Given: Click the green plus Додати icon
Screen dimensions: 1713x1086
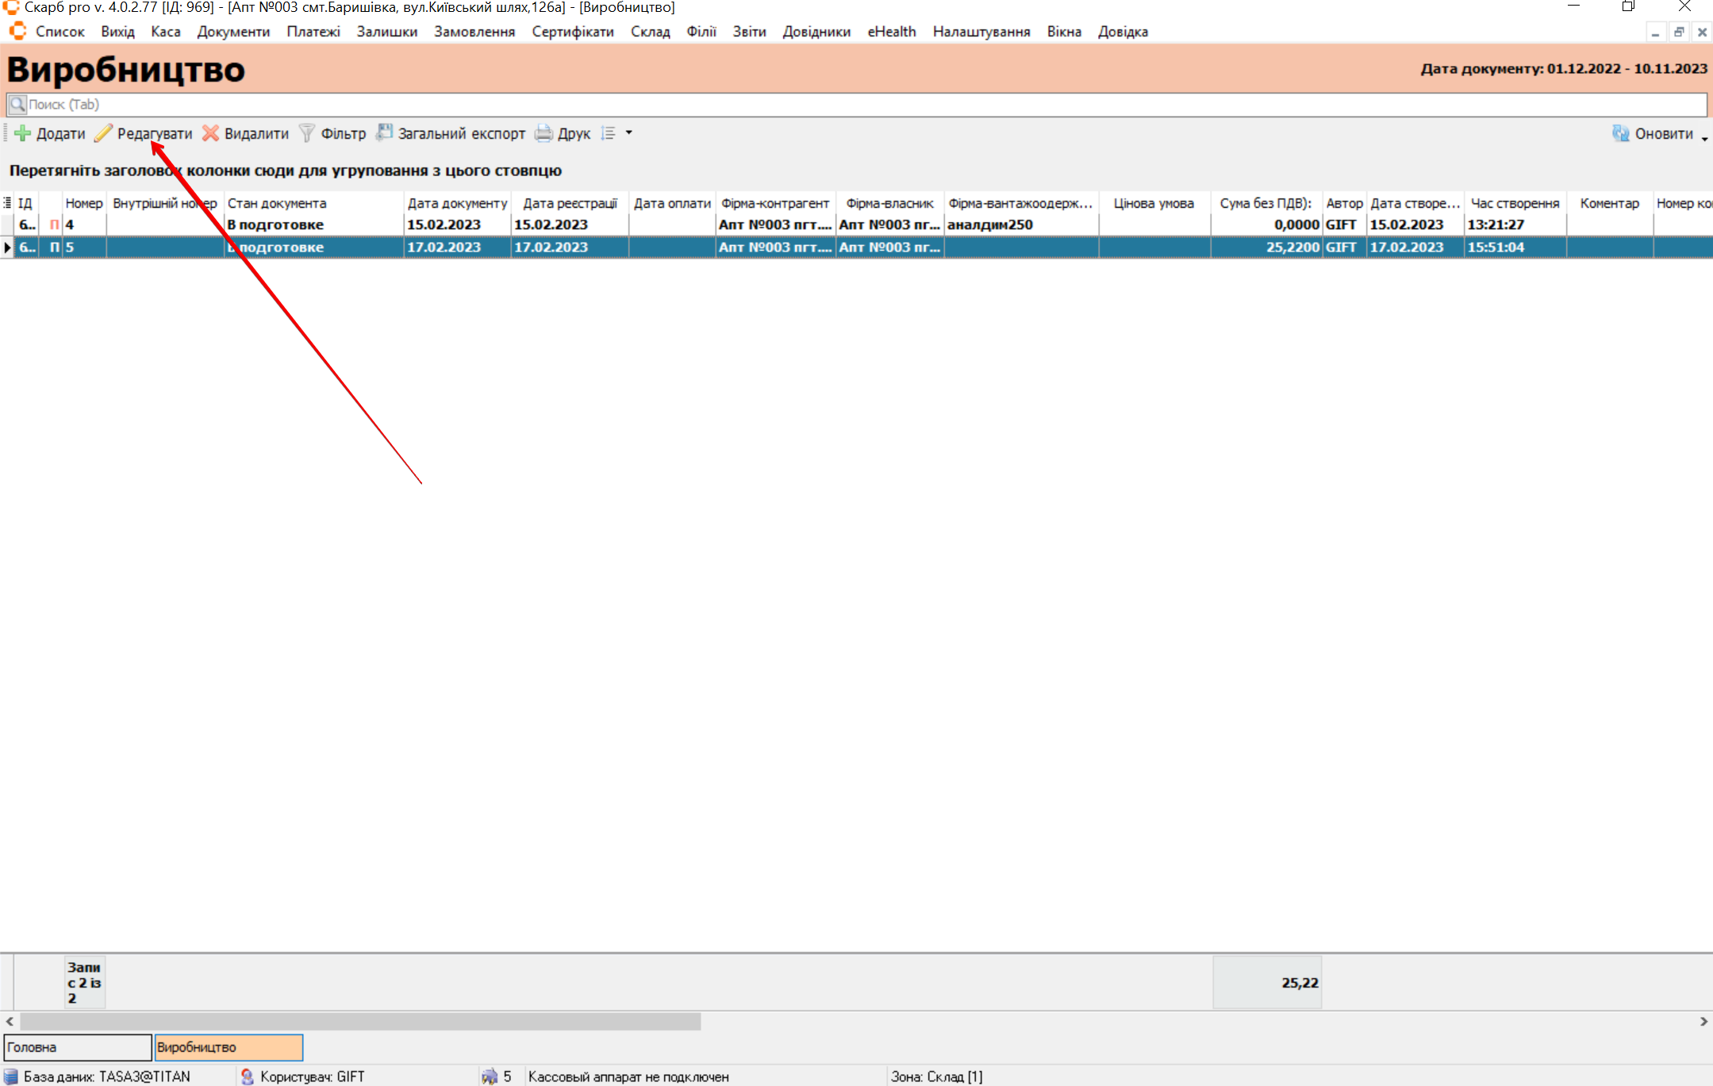Looking at the screenshot, I should pos(22,133).
